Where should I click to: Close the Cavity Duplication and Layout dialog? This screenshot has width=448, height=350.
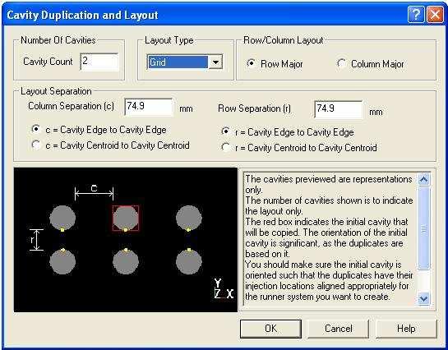[435, 14]
